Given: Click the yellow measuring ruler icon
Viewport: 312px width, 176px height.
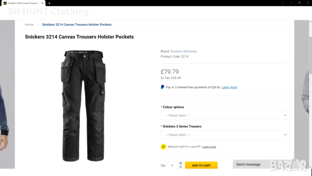Looking at the screenshot, I should [x=163, y=147].
